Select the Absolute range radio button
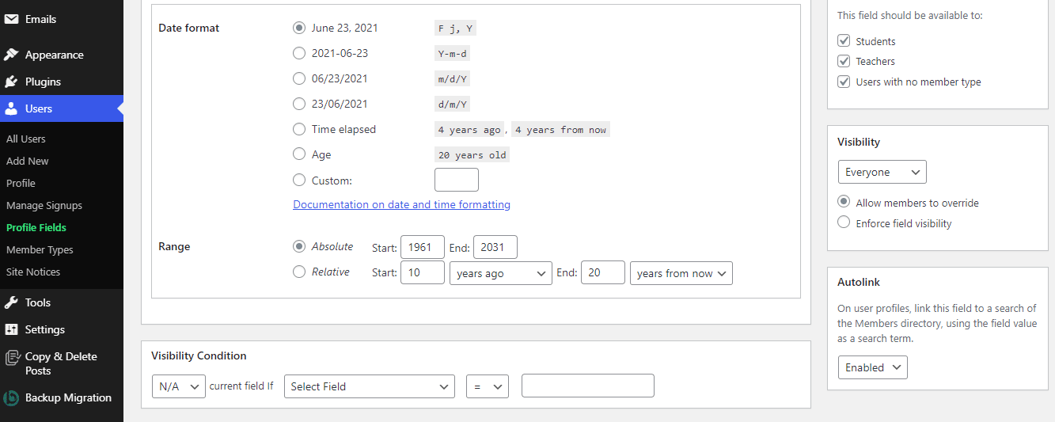 [x=299, y=246]
